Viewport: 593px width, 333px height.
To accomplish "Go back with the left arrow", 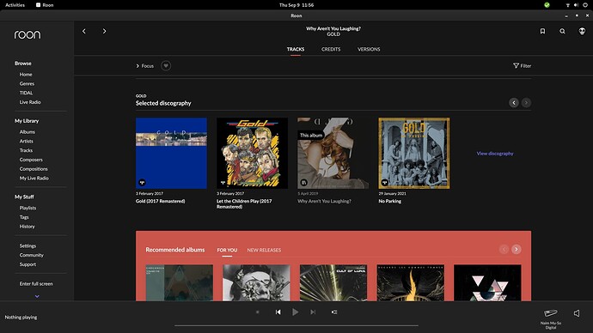I will click(x=84, y=32).
